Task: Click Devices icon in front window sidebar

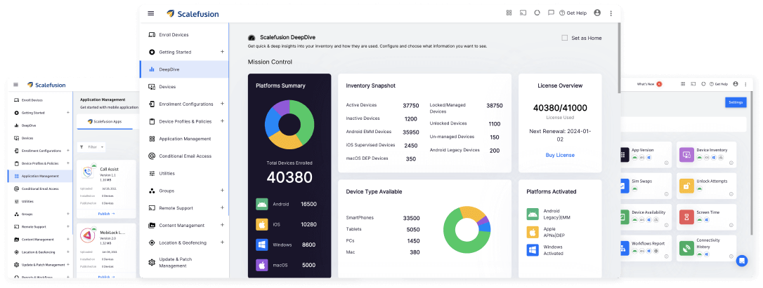Action: (x=152, y=86)
